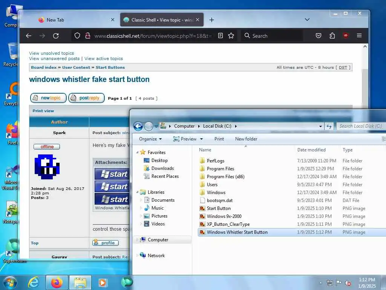The image size is (386, 290).
Task: Open the uBlock Origin extension icon
Action: [x=346, y=35]
